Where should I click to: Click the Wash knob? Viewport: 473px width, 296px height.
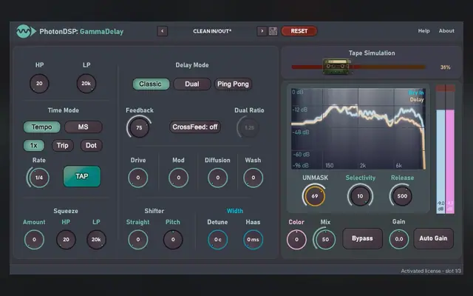(253, 178)
